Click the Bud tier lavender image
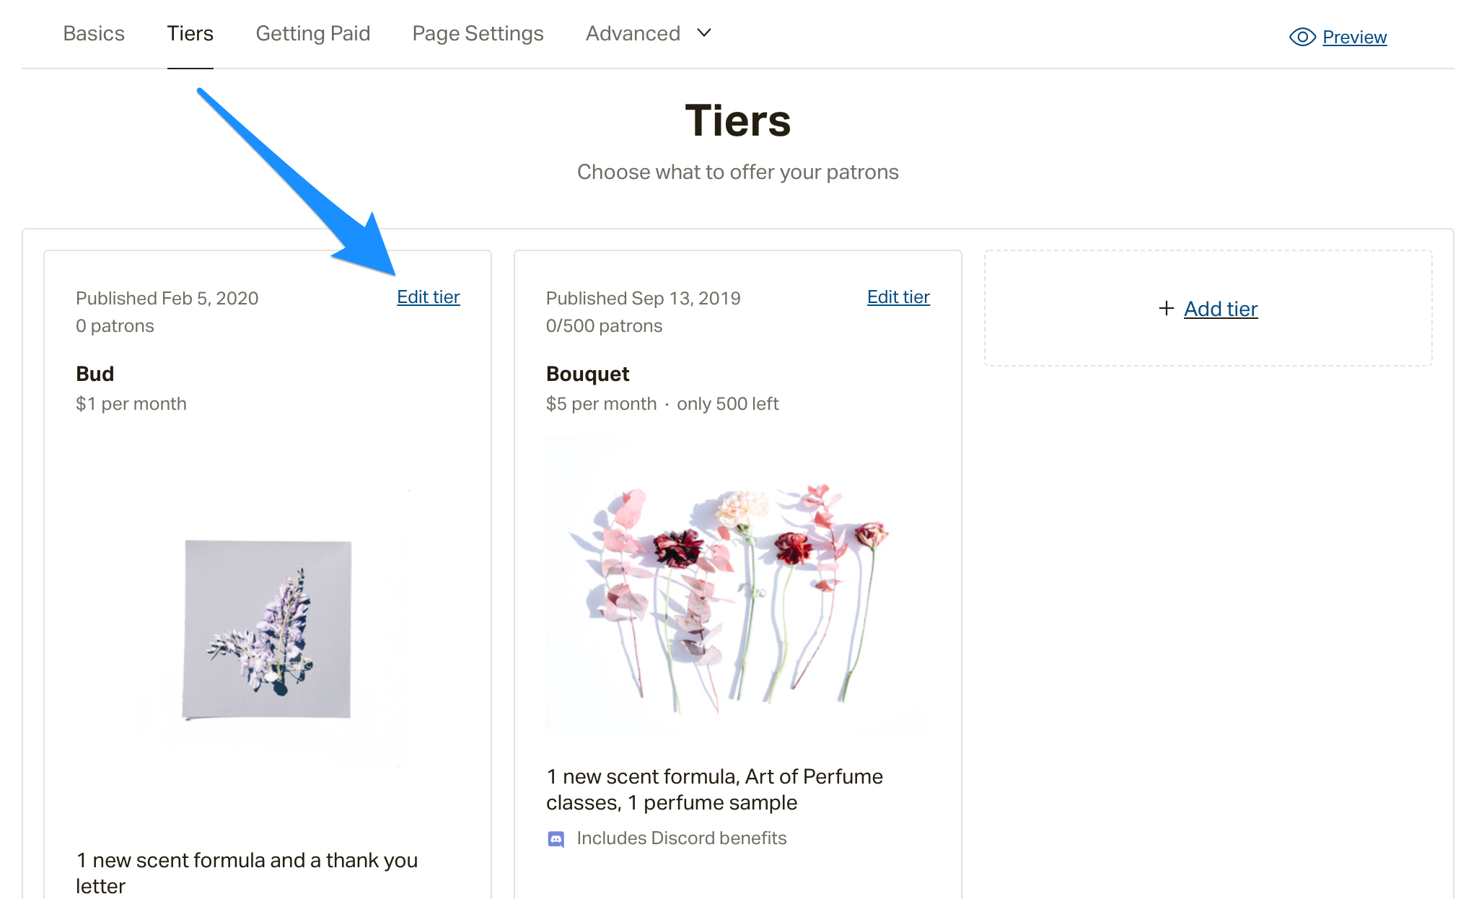This screenshot has width=1466, height=899. tap(267, 629)
